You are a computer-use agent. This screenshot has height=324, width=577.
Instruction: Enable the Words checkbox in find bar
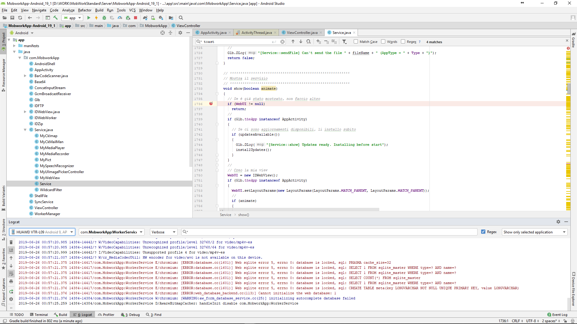383,42
